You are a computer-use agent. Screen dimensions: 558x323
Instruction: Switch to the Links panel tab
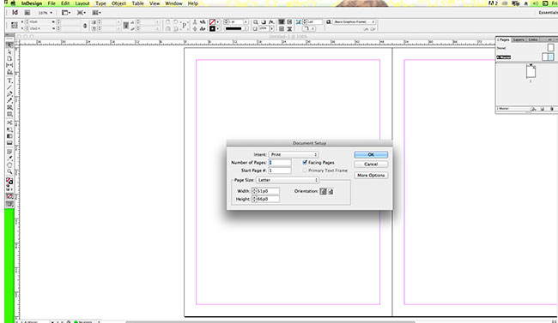(533, 39)
